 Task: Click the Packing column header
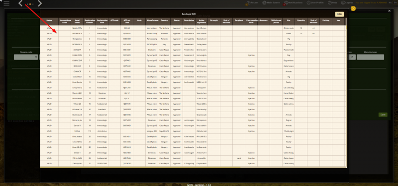point(326,21)
